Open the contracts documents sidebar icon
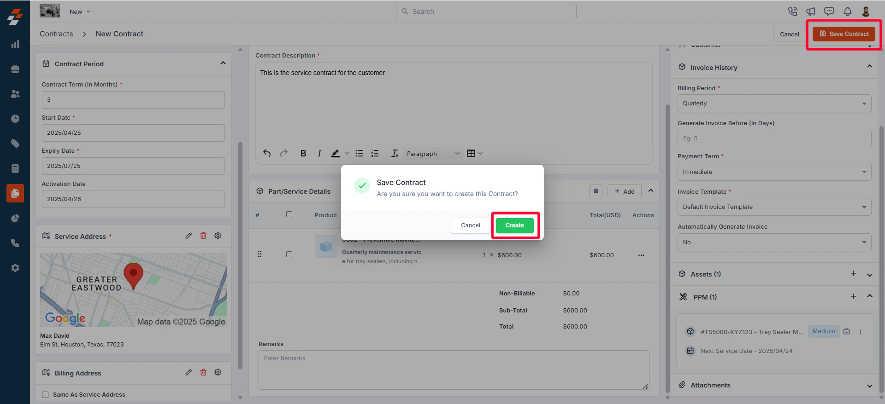This screenshot has height=404, width=885. tap(15, 193)
